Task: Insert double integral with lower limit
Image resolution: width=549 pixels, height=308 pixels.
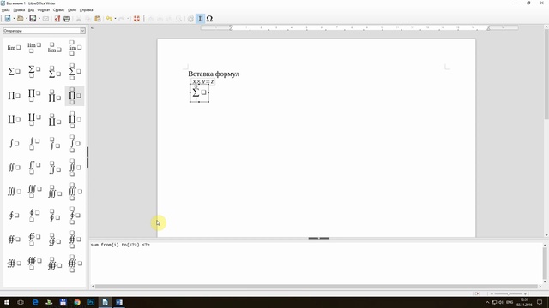Action: [x=34, y=168]
